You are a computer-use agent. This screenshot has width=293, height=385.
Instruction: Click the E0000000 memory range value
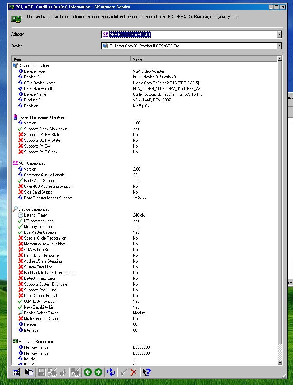(x=141, y=353)
